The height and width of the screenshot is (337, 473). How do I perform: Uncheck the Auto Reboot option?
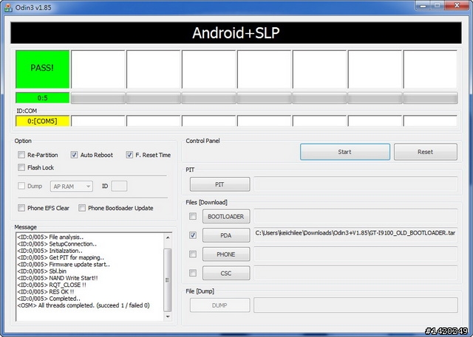pos(74,155)
